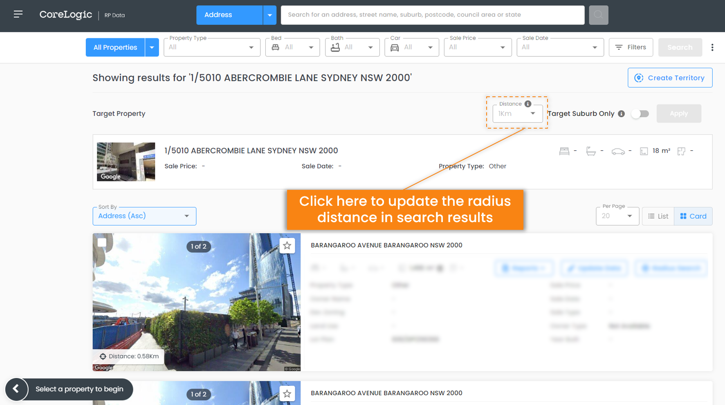Click the Sale Price label of target property
The width and height of the screenshot is (725, 405).
181,166
